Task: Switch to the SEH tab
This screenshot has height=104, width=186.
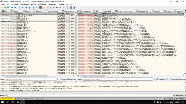Action: (x=96, y=11)
